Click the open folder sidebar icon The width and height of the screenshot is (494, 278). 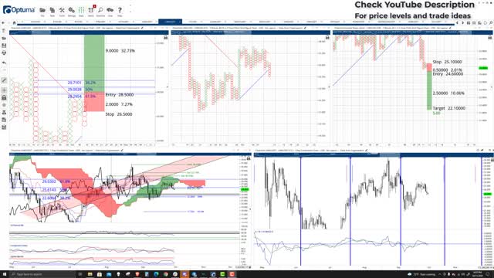(x=4, y=38)
